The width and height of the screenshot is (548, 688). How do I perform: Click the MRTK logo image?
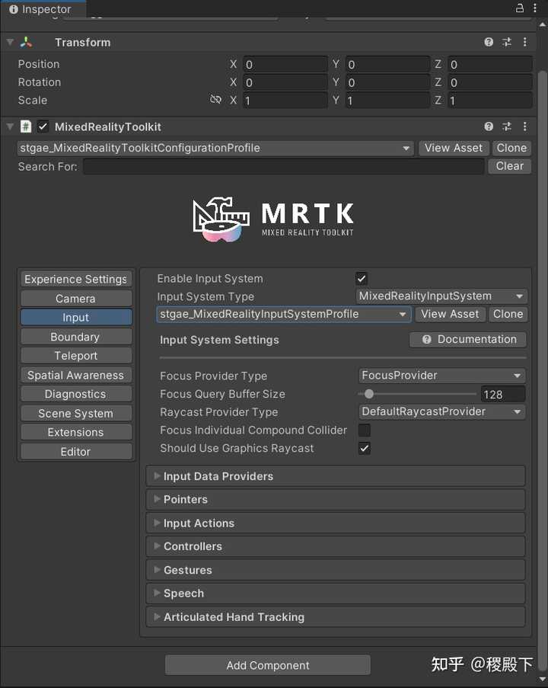(x=273, y=219)
